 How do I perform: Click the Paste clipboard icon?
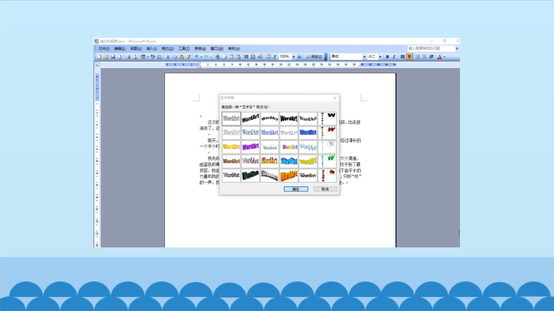click(x=181, y=57)
